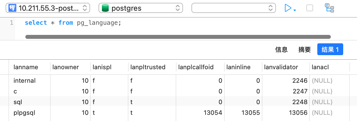
Task: Open the run options arrow beside play
Action: (294, 10)
